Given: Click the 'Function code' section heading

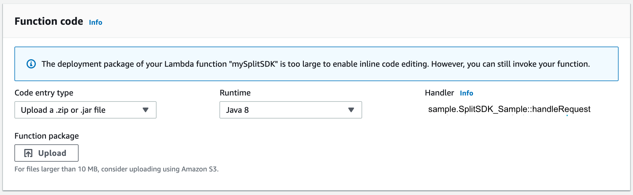Looking at the screenshot, I should [x=49, y=21].
